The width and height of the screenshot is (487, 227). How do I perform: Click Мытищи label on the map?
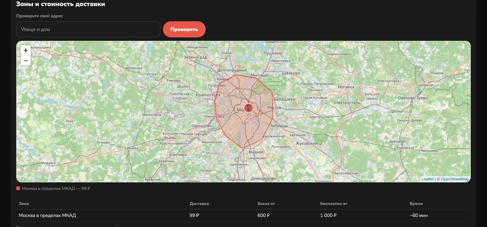(x=259, y=75)
